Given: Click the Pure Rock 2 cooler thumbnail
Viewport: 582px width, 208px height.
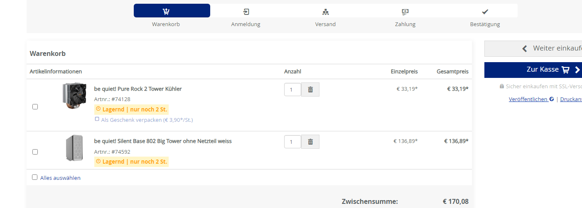Looking at the screenshot, I should (74, 95).
